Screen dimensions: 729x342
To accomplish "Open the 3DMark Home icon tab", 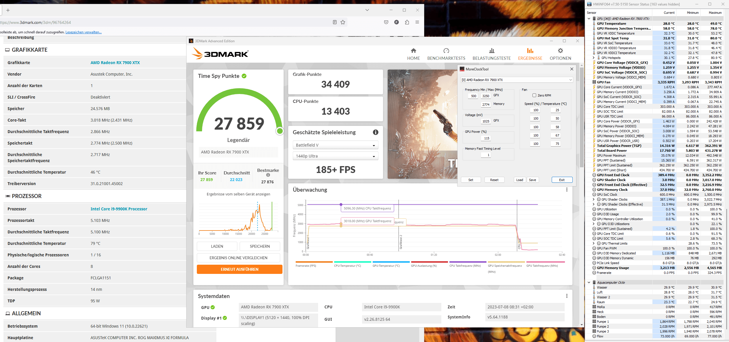I will 413,51.
